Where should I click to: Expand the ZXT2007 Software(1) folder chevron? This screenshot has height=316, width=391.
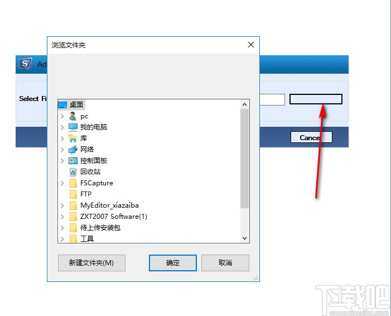pos(62,217)
